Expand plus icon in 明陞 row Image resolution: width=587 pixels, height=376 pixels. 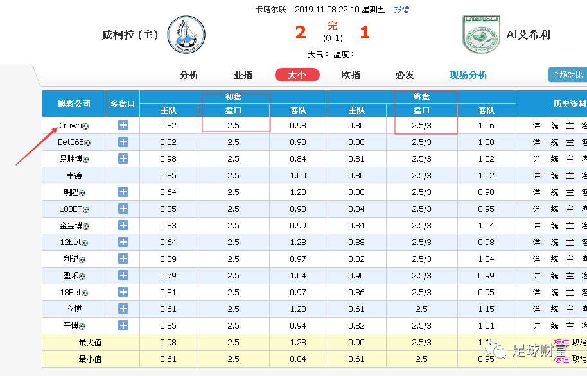coord(123,192)
